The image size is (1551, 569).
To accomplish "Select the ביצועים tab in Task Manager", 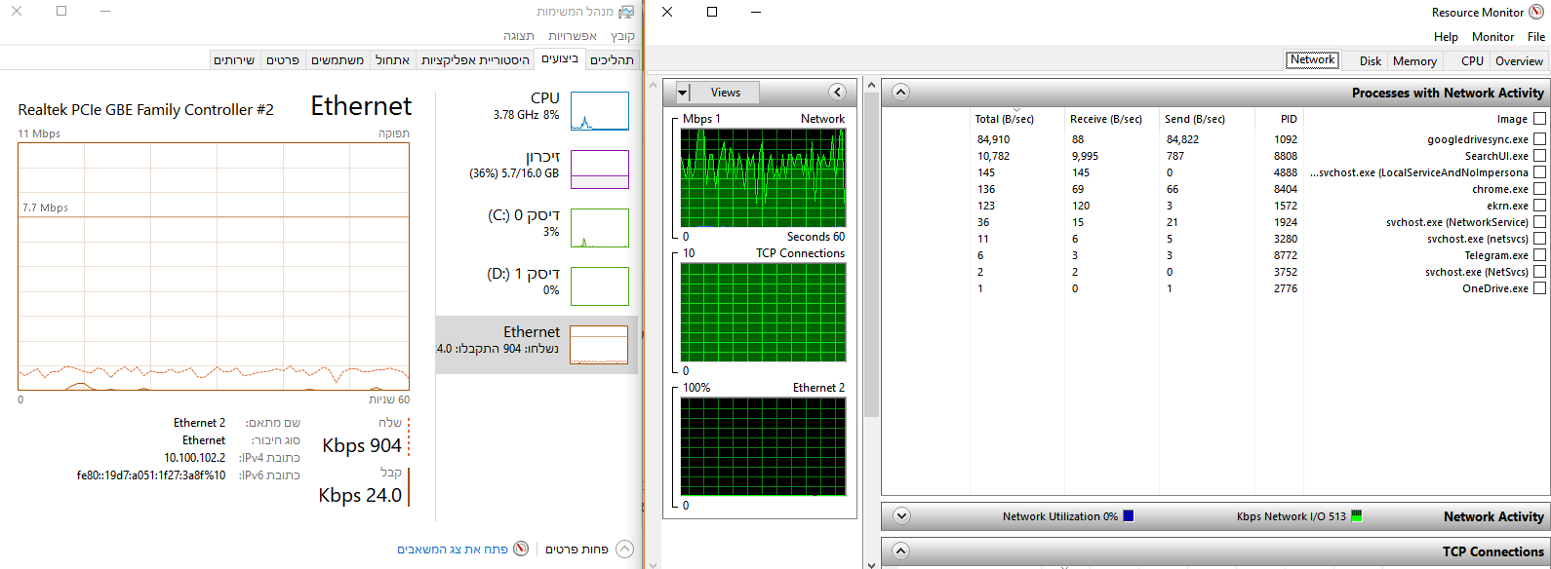I will 560,58.
